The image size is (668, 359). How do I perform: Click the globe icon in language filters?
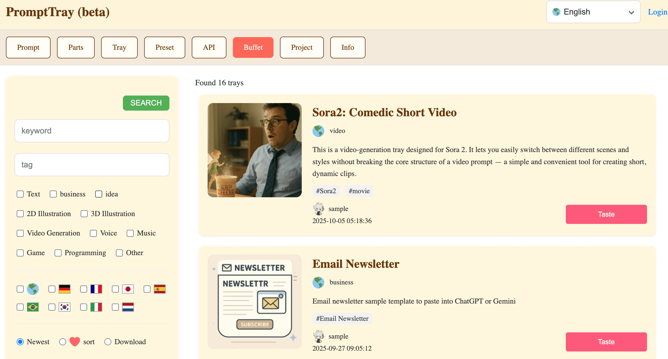[x=33, y=289]
